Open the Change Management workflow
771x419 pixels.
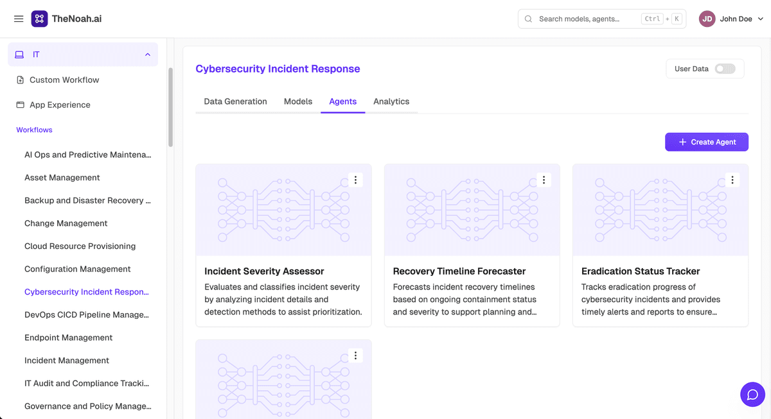point(66,223)
